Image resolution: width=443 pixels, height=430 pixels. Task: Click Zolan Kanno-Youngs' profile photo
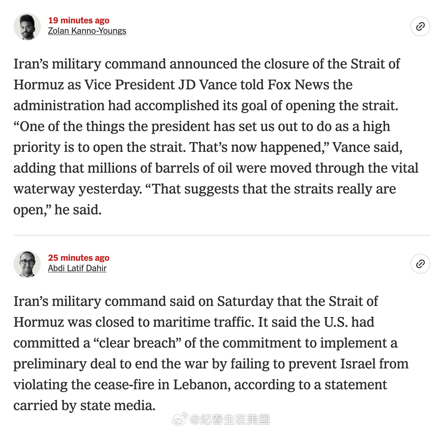(x=27, y=27)
